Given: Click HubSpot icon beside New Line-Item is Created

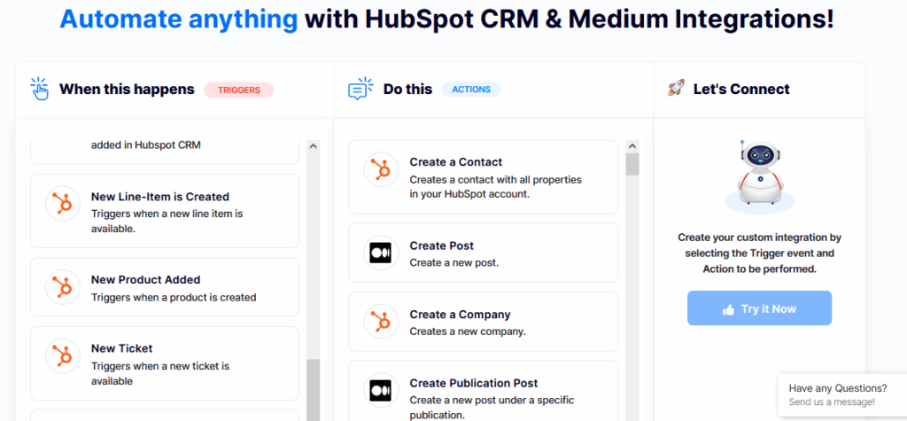Looking at the screenshot, I should [x=62, y=205].
